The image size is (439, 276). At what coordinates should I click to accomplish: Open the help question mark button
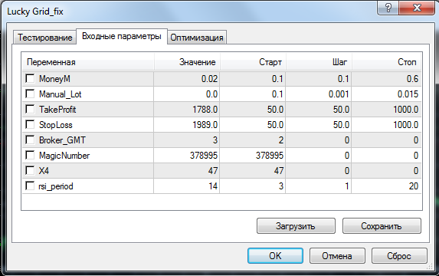(x=388, y=8)
